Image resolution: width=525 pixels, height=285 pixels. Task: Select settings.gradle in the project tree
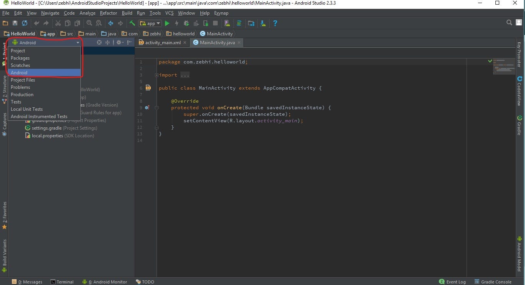(61, 128)
